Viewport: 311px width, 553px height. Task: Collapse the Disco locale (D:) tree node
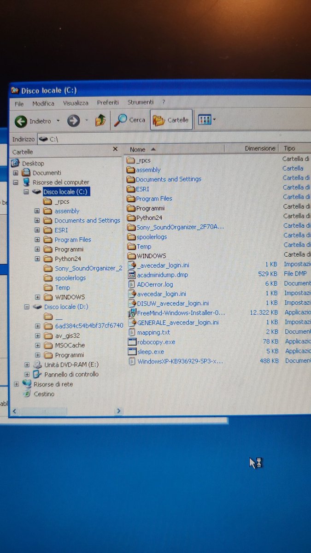pos(26,307)
